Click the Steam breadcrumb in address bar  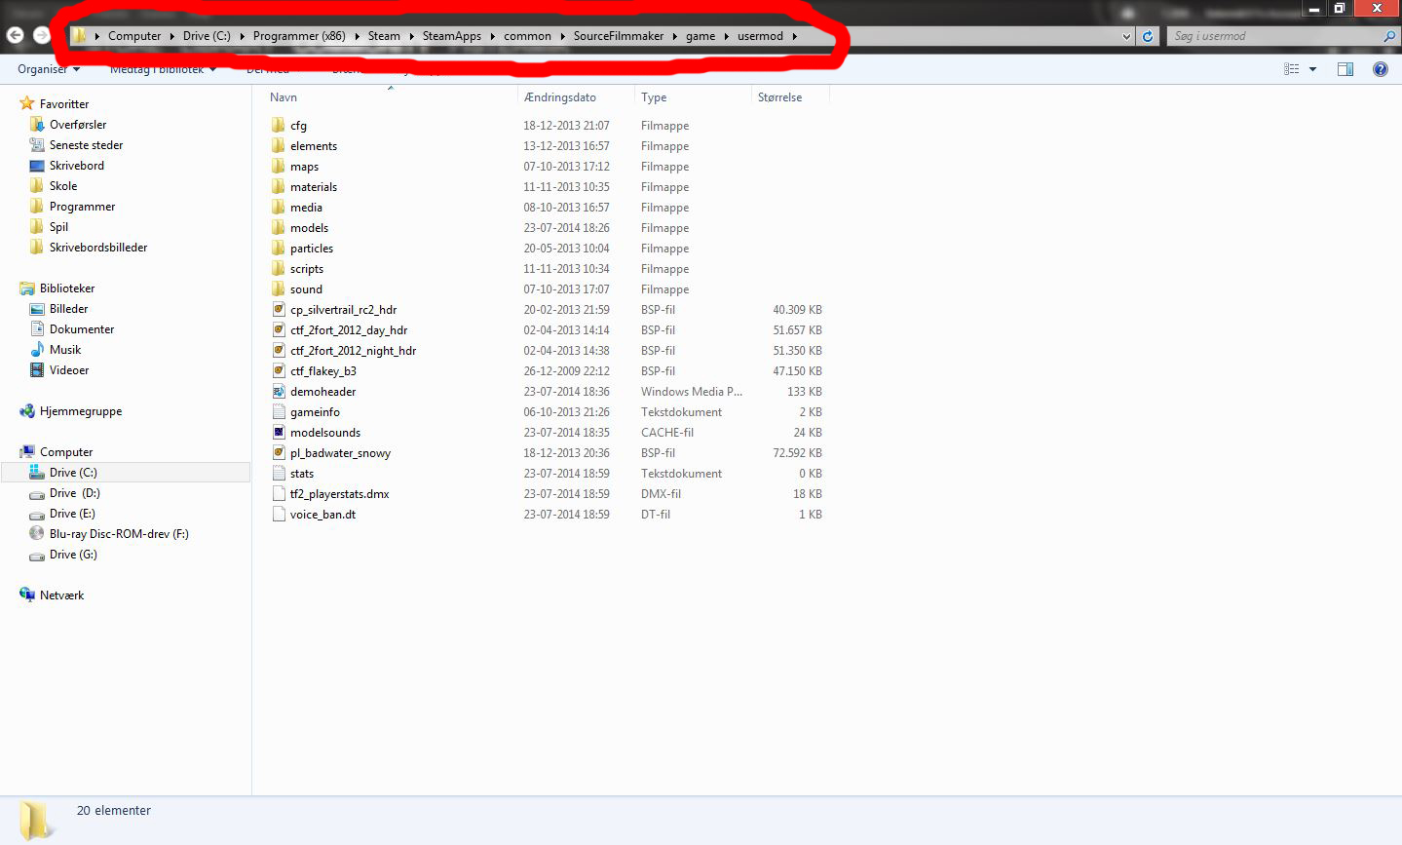point(384,36)
